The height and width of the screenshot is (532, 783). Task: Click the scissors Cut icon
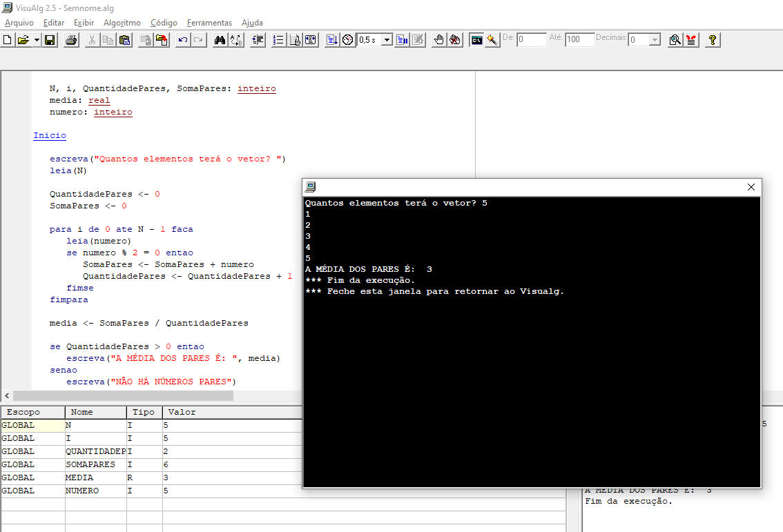coord(92,40)
